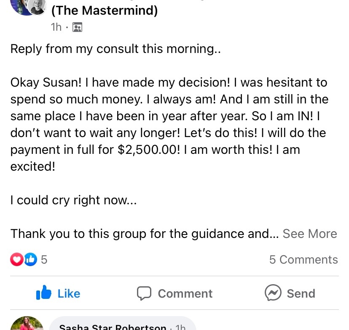
Task: Tap the group privacy icon beside 1h
Action: [77, 27]
